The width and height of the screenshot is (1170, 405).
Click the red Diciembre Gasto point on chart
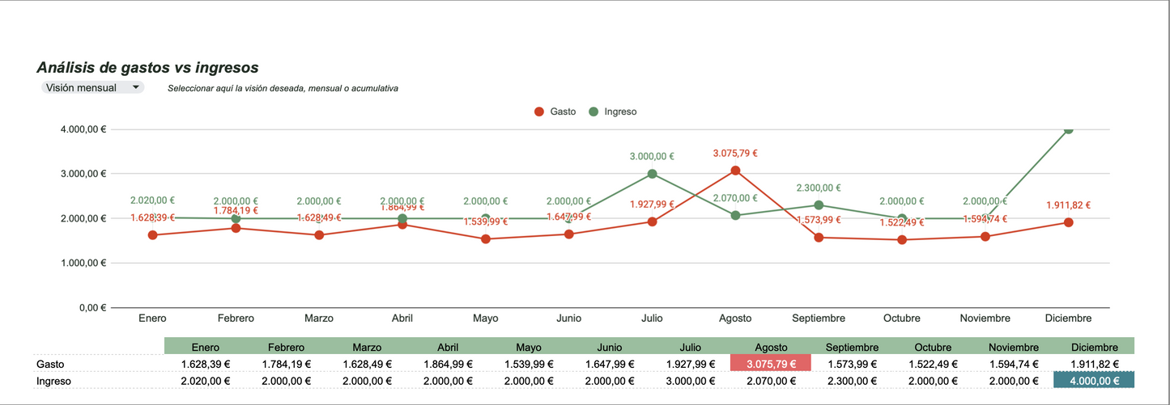point(1068,222)
